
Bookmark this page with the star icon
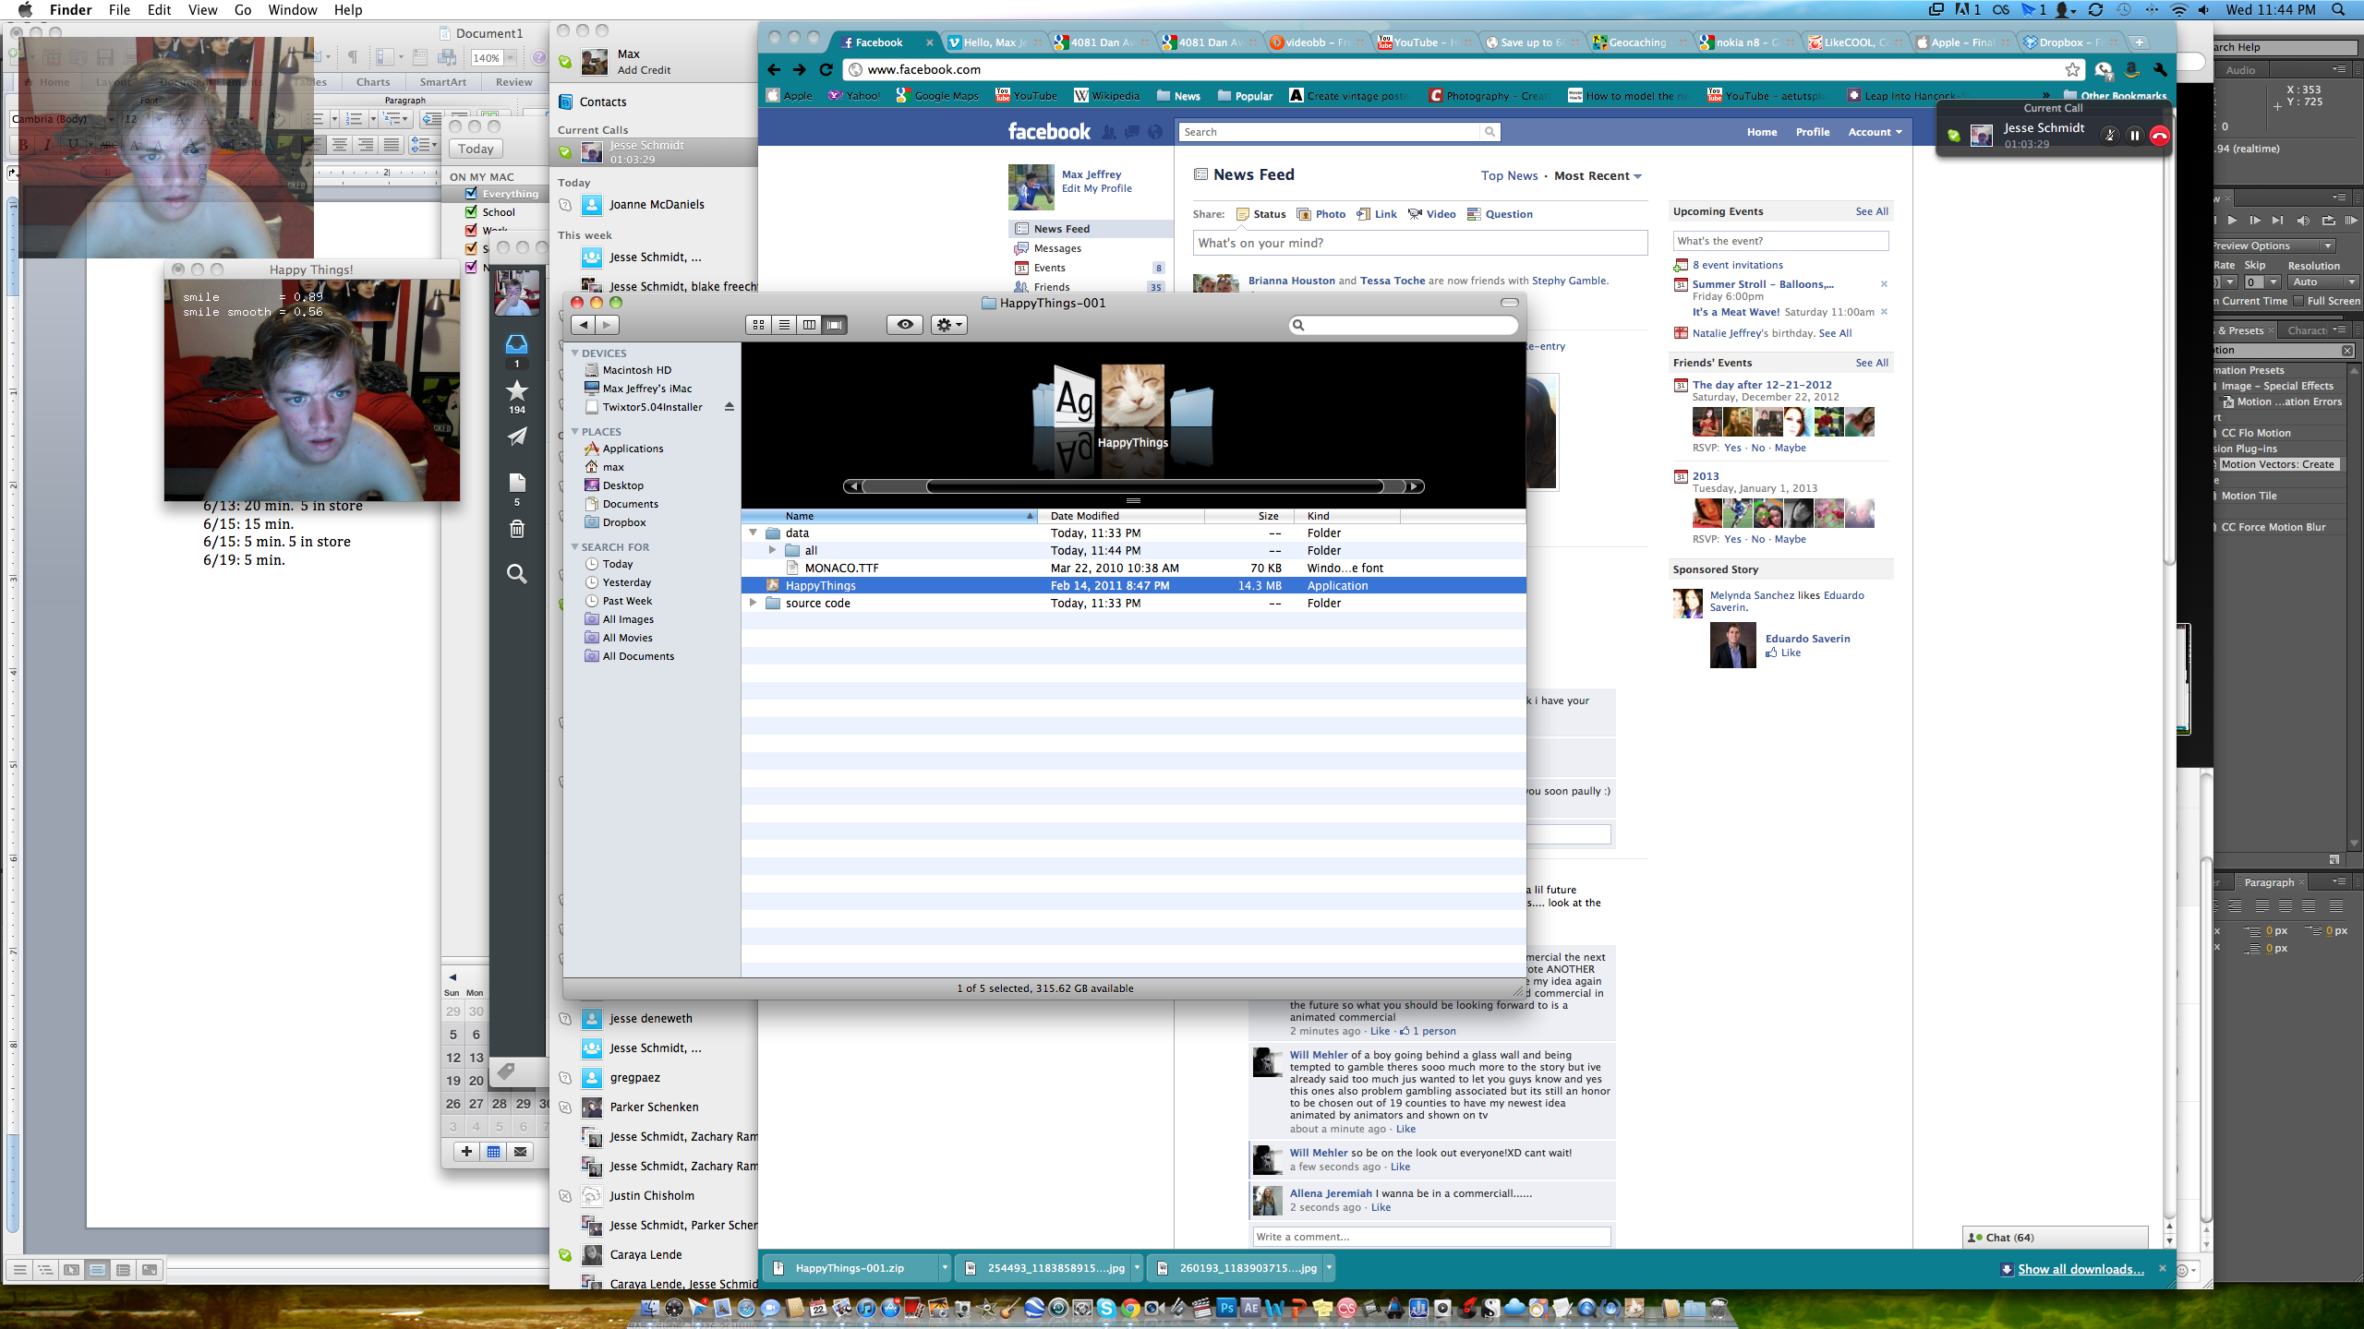click(x=2073, y=69)
